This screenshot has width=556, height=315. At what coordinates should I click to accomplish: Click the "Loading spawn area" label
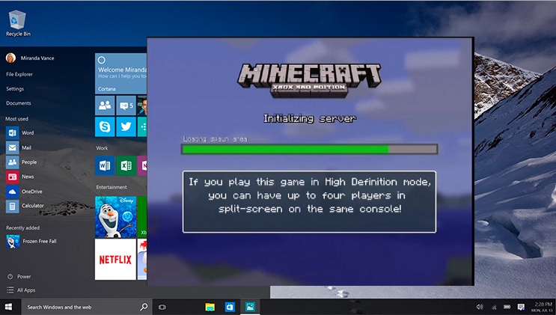216,138
